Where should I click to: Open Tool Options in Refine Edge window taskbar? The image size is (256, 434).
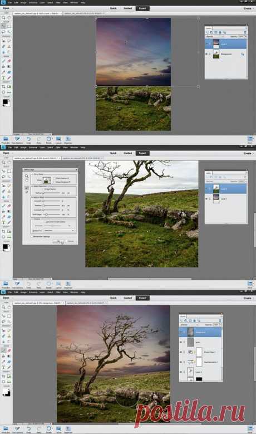[x=17, y=285]
